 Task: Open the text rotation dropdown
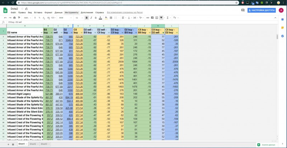[x=141, y=18]
